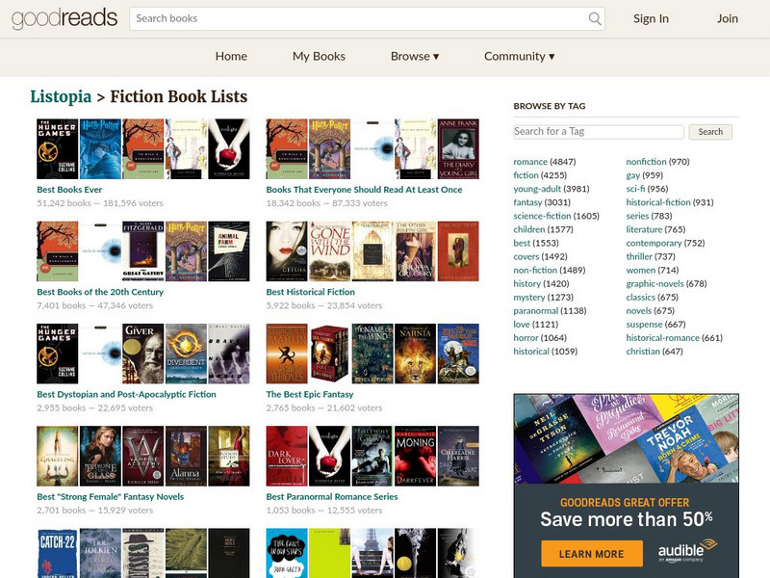The height and width of the screenshot is (578, 770).
Task: Go to Home in navigation
Action: pyautogui.click(x=231, y=57)
